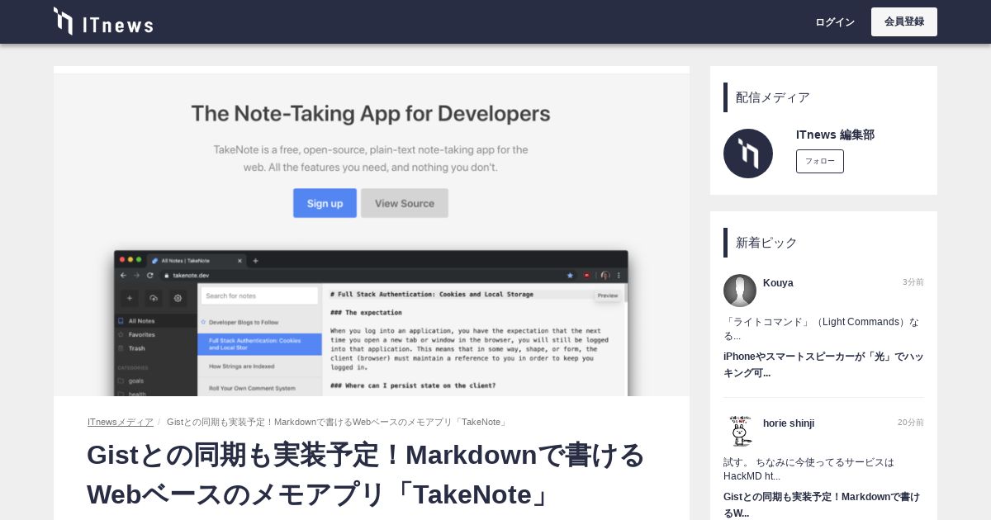Click the 新着ピック section heading
Image resolution: width=991 pixels, height=520 pixels.
pos(766,243)
